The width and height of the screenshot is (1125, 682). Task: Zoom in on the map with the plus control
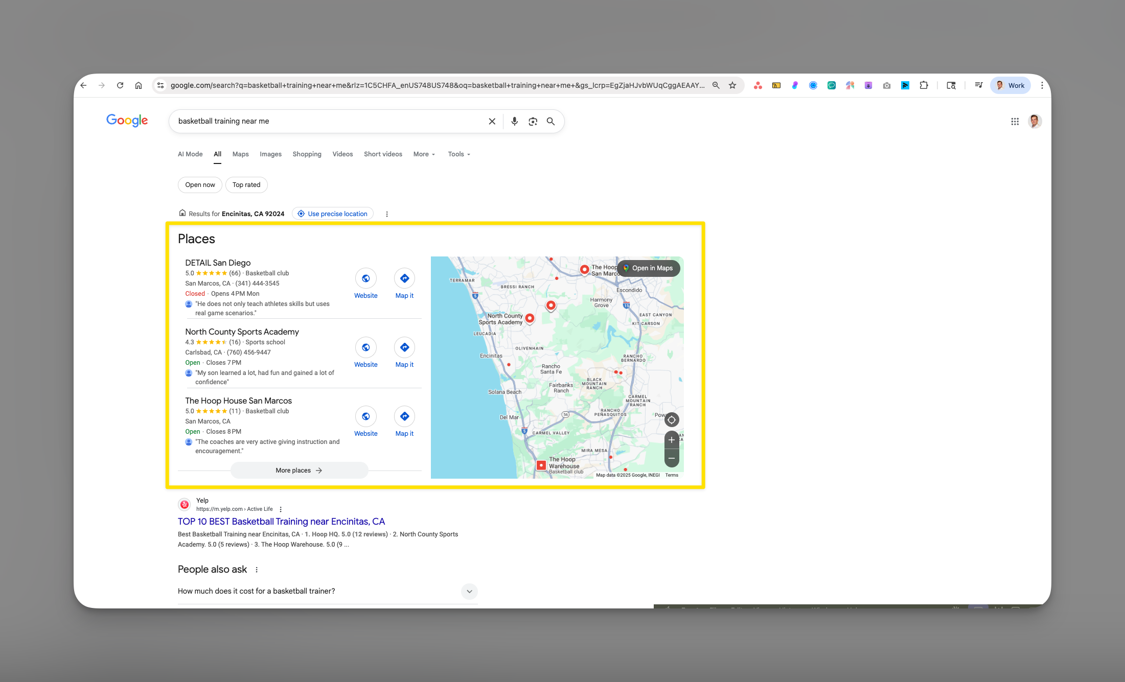click(672, 440)
